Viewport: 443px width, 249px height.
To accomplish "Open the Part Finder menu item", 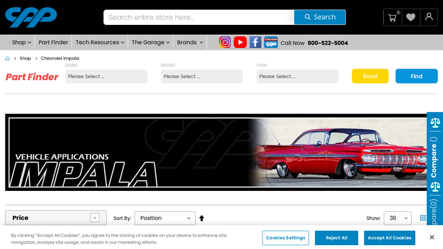I will [x=53, y=43].
